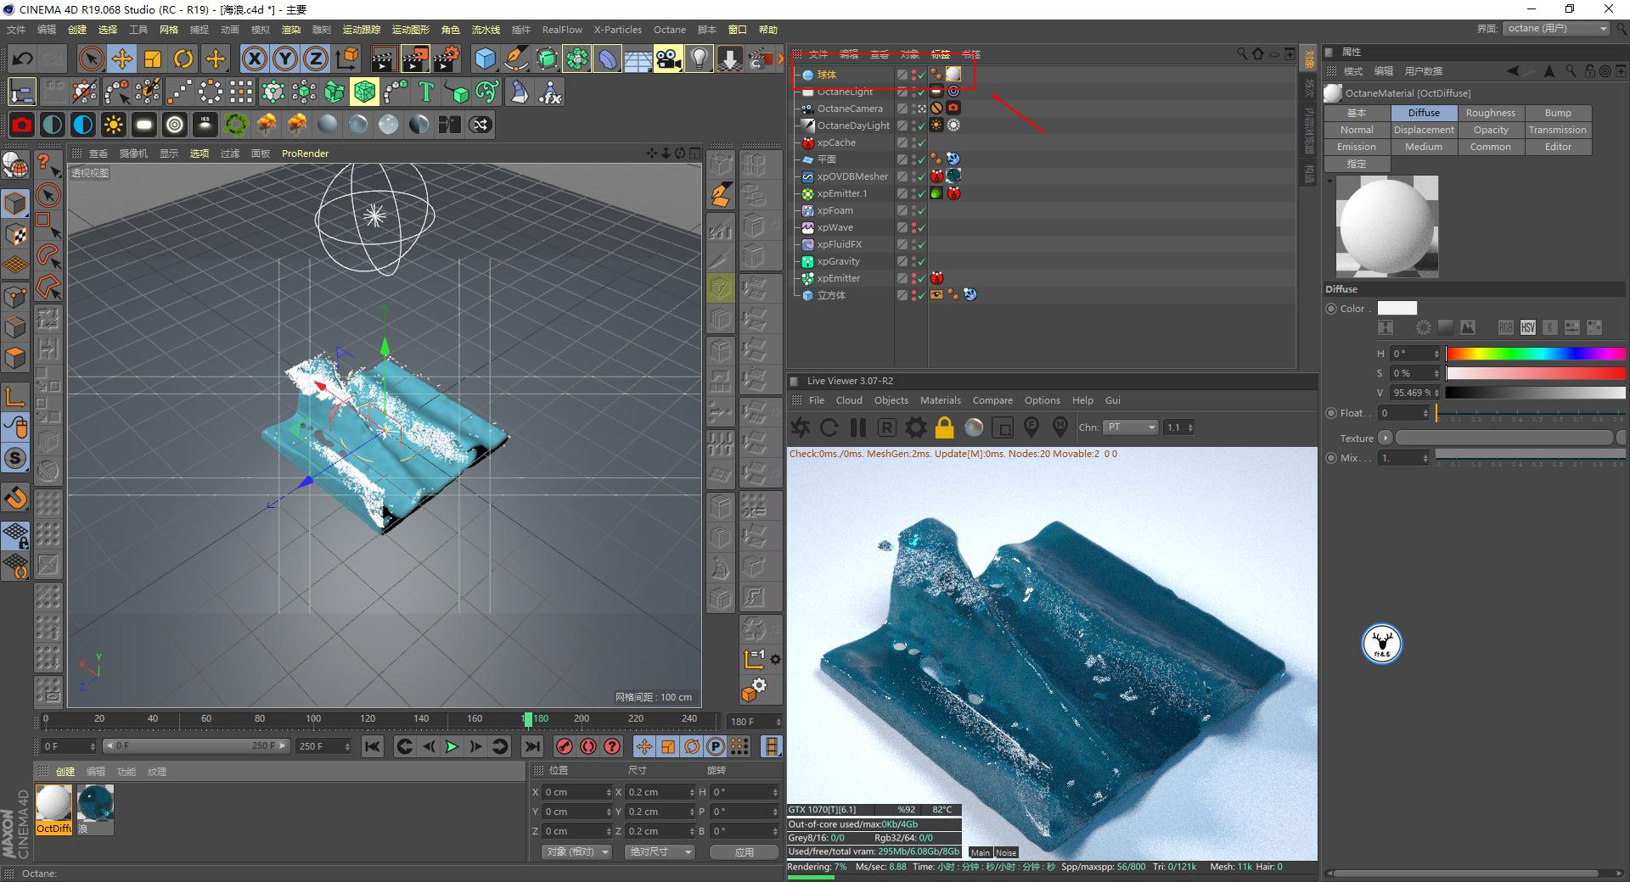The image size is (1630, 882).
Task: Enable region render with the R icon
Action: click(887, 427)
